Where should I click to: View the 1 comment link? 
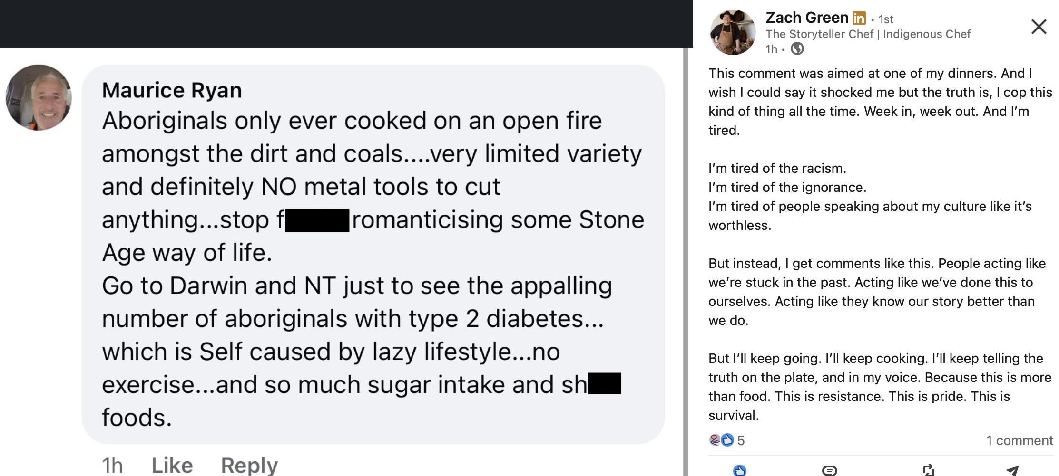click(x=1019, y=440)
